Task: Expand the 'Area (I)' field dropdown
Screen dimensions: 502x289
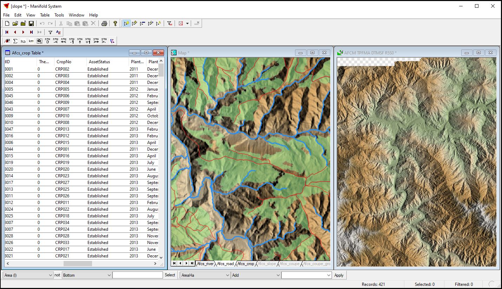Action: 50,275
